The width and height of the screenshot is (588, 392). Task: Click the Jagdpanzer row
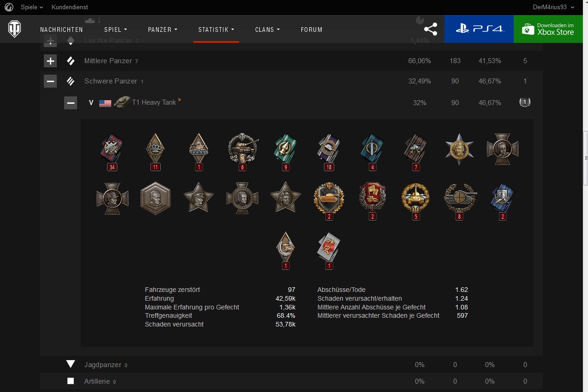click(291, 364)
